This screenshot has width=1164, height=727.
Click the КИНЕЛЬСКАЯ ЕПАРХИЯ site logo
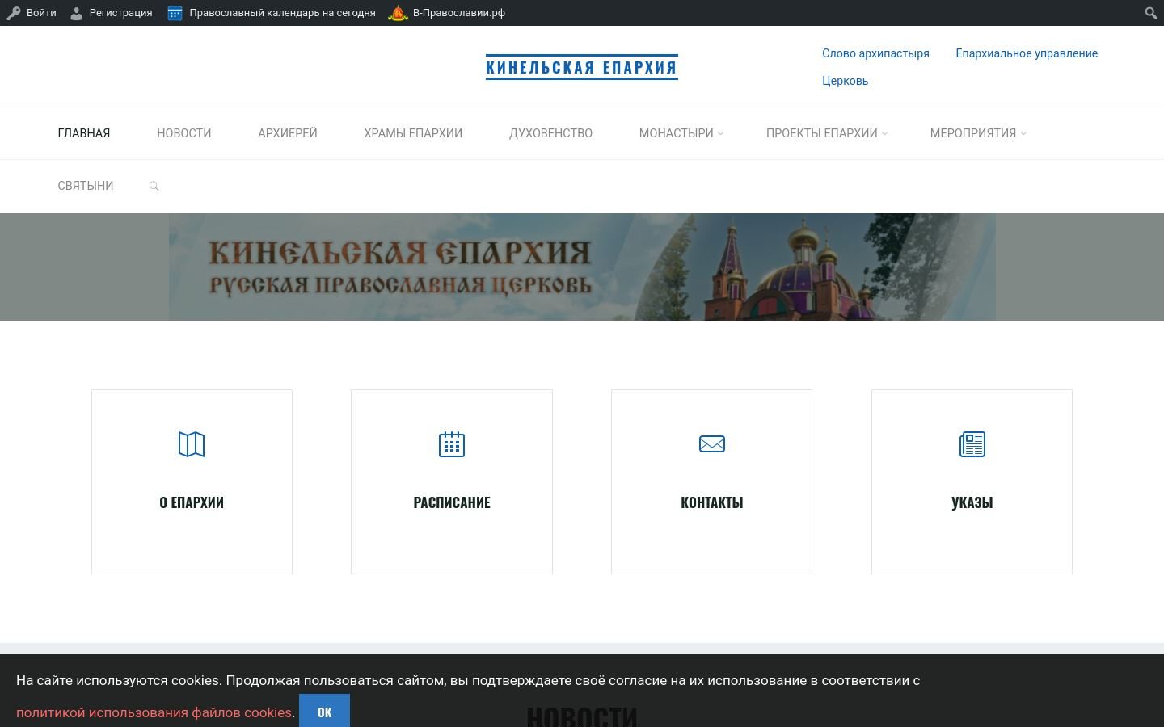tap(582, 67)
